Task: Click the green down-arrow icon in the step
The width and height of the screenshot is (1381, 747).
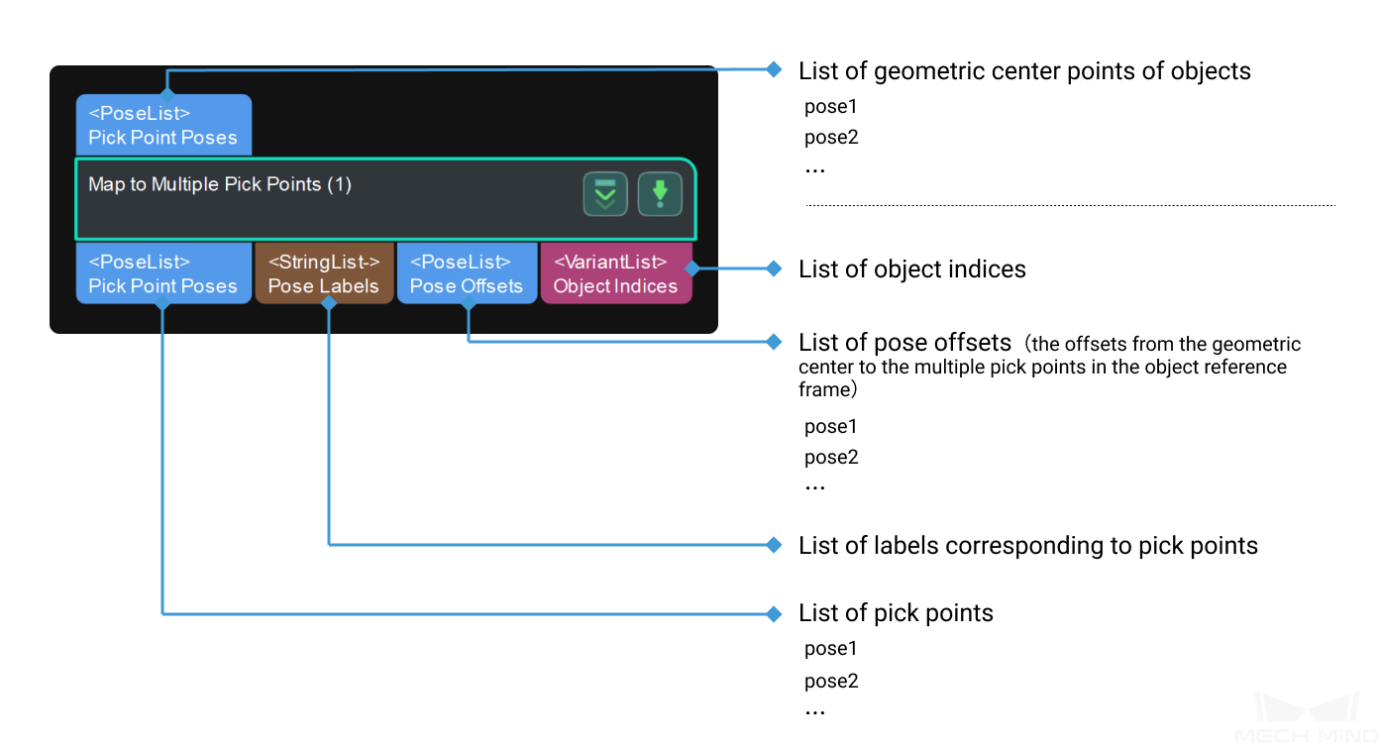Action: pos(660,194)
